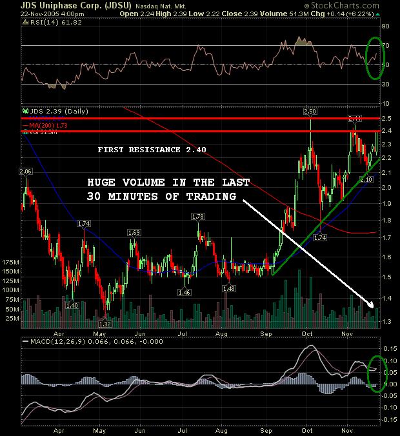Viewport: 400px width, 436px height.
Task: Click the Open 2.24 value in the header
Action: (x=137, y=14)
